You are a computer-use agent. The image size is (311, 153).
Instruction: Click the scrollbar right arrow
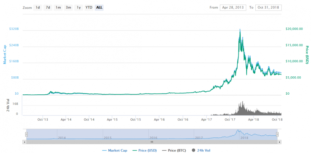point(280,142)
